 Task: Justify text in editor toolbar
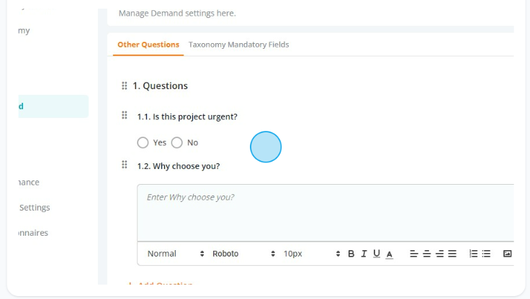[452, 254]
